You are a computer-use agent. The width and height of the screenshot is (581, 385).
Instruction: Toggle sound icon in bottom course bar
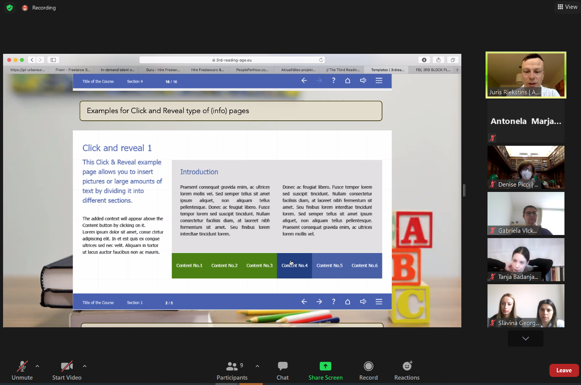(363, 302)
